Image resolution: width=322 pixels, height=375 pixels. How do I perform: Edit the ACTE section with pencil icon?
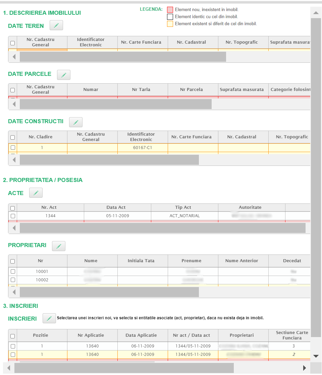(x=36, y=193)
